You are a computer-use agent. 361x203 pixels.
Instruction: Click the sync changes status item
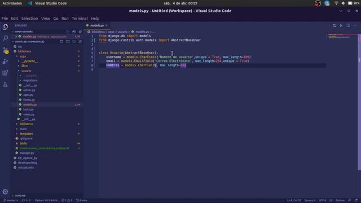(x=27, y=201)
